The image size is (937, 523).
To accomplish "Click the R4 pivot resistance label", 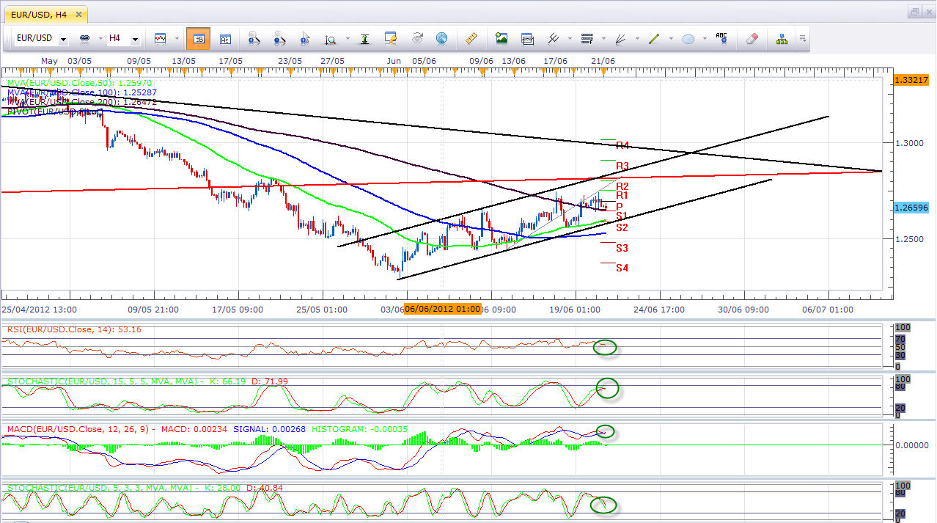I will [x=622, y=145].
